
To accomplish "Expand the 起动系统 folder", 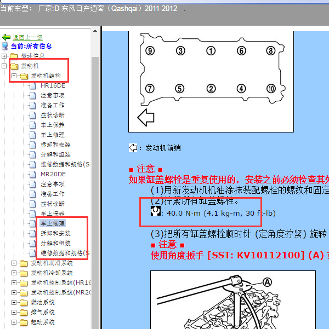I will tap(14, 322).
